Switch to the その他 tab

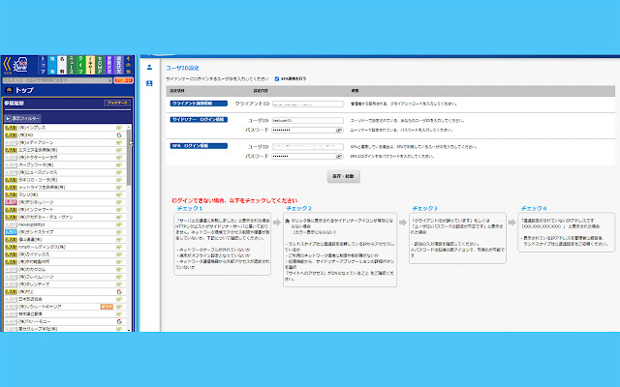[128, 65]
